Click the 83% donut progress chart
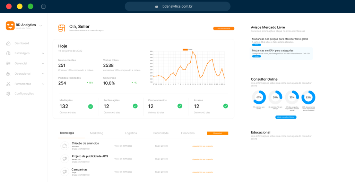The width and height of the screenshot is (355, 186). click(x=308, y=97)
